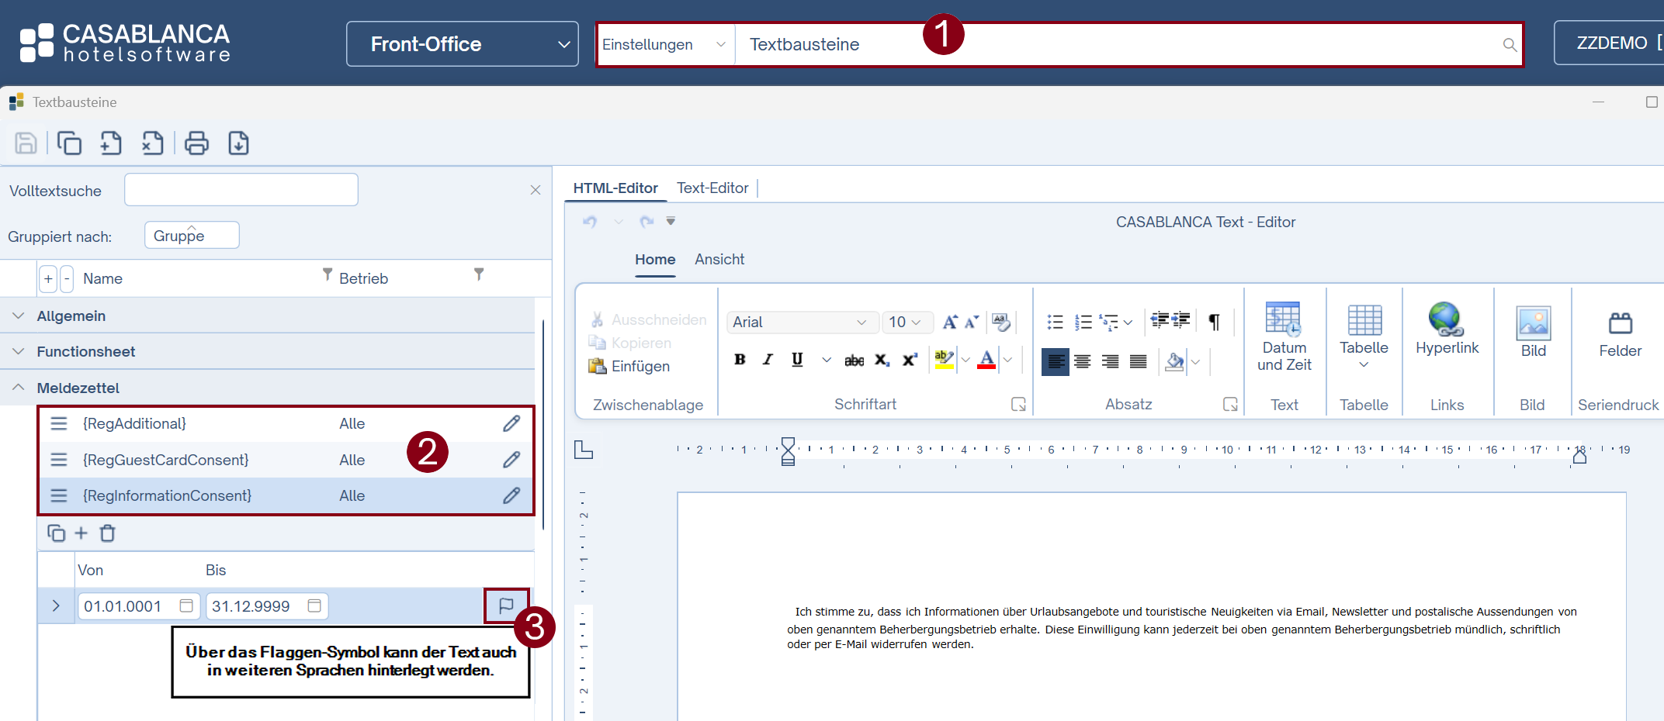
Task: Click the print icon in toolbar
Action: pyautogui.click(x=196, y=143)
